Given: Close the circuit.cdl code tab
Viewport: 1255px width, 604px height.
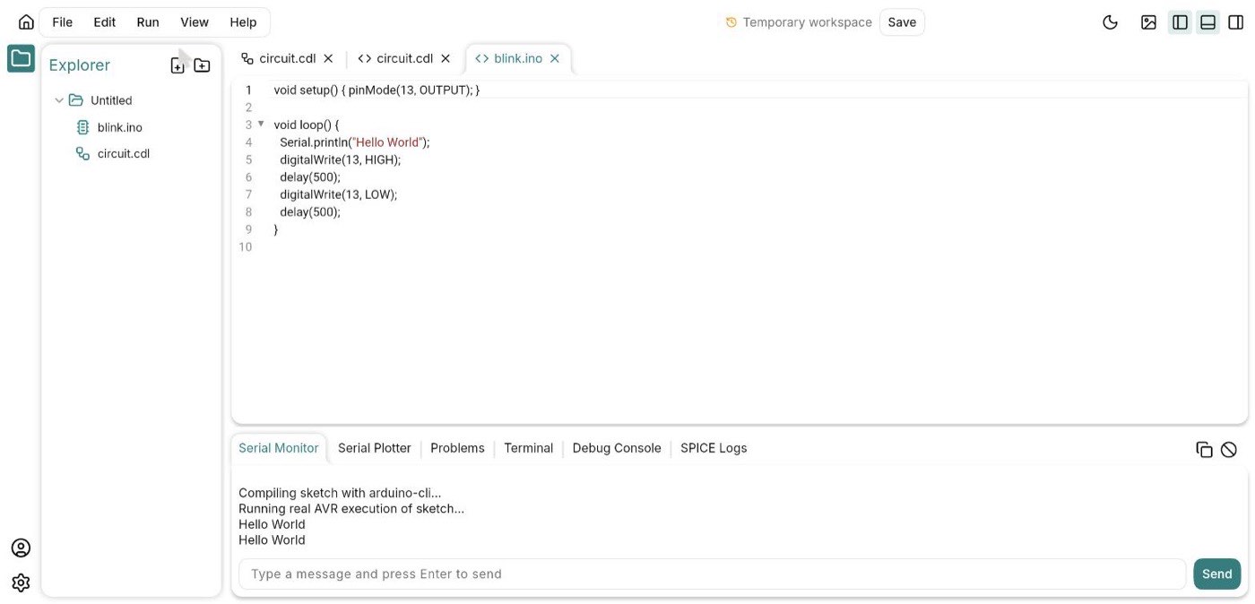Looking at the screenshot, I should click(446, 58).
